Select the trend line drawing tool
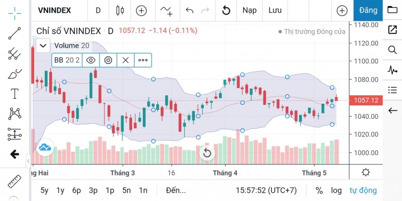This screenshot has width=402, height=201. coord(15,33)
